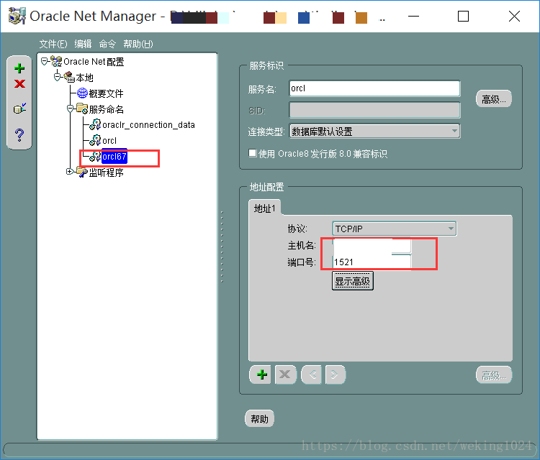Collapse the Oracle Net配置 root node
Screen dimensions: 540x460
[x=44, y=62]
